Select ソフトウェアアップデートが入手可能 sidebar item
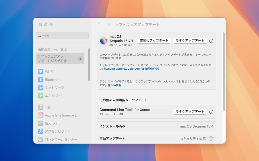This screenshot has height=161, width=259. tap(60, 59)
